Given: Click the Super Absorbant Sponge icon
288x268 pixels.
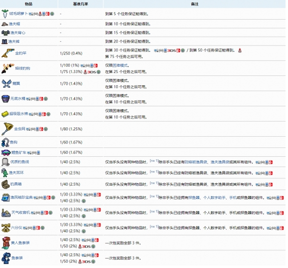Looking at the screenshot, I should (x=5, y=114).
